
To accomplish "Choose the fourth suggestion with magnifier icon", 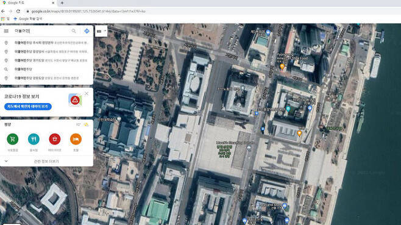I will [x=46, y=69].
